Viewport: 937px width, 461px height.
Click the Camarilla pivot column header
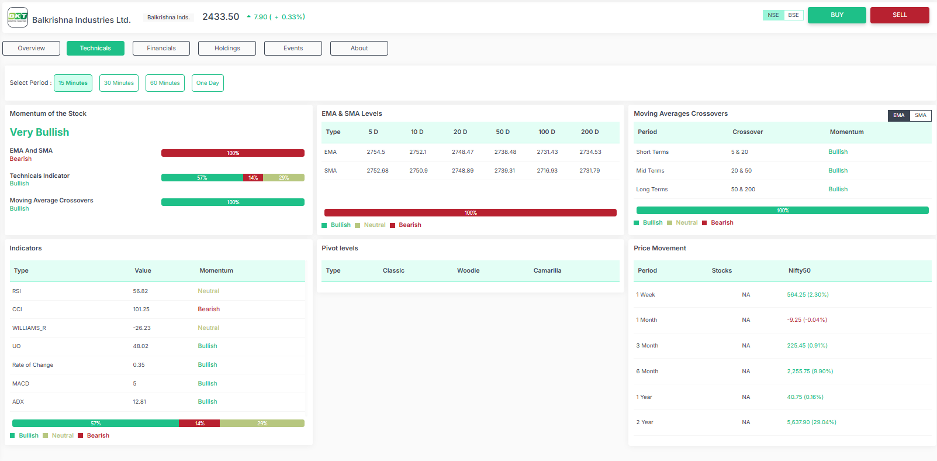547,271
